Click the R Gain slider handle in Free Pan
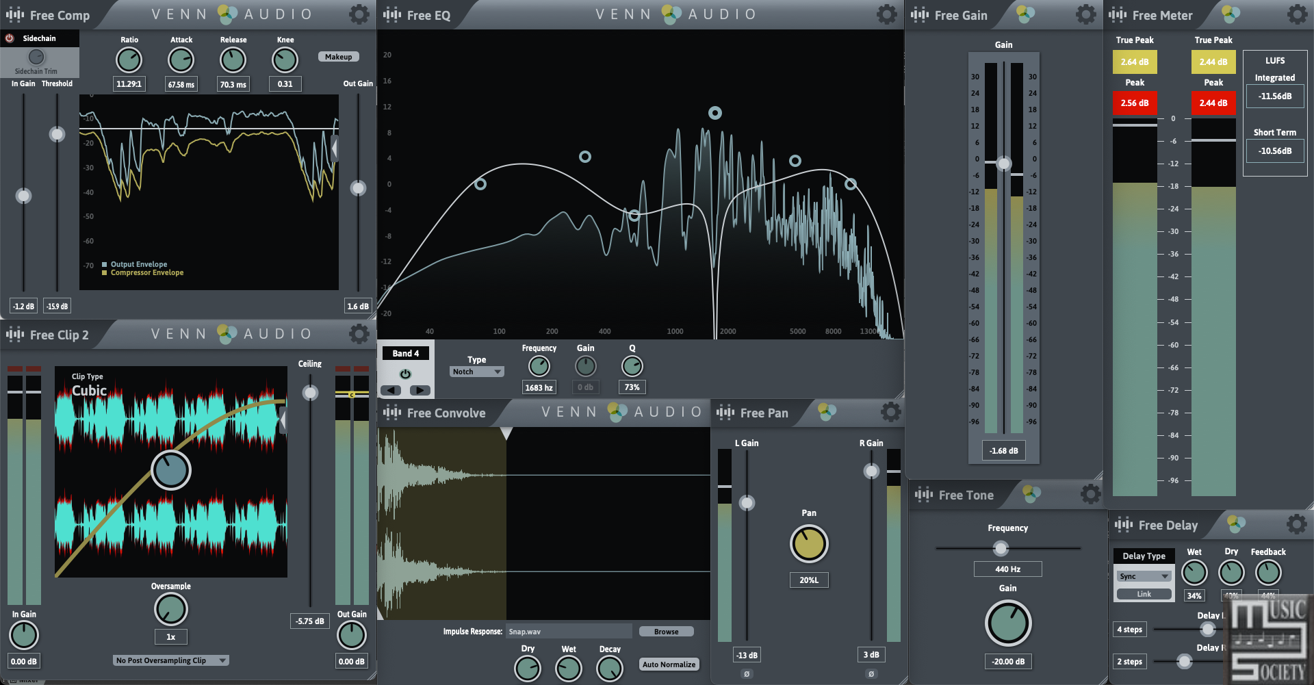Screen dimensions: 1314x685 [x=871, y=471]
